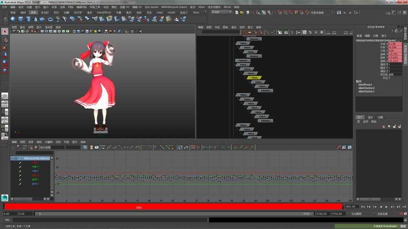The width and height of the screenshot is (408, 229).
Task: Select the Paint selection tool in toolbox
Action: [x=5, y=47]
